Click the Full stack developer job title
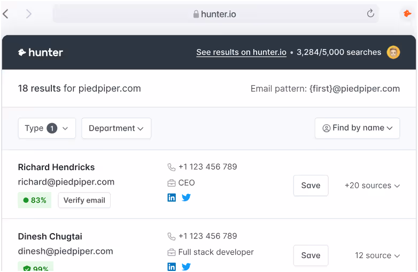This screenshot has height=272, width=418. coord(216,252)
